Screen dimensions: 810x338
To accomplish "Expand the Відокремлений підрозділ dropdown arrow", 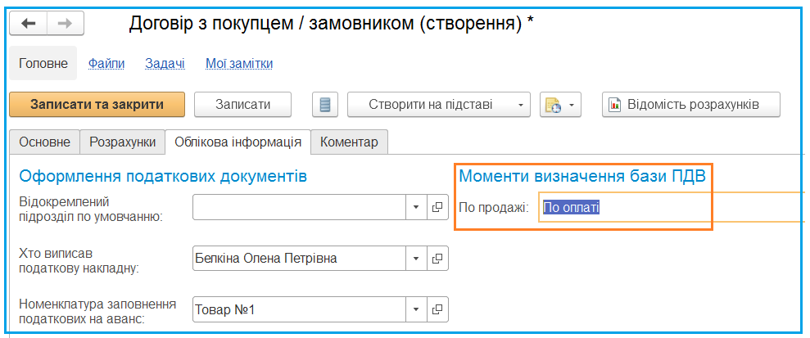I will click(x=416, y=207).
